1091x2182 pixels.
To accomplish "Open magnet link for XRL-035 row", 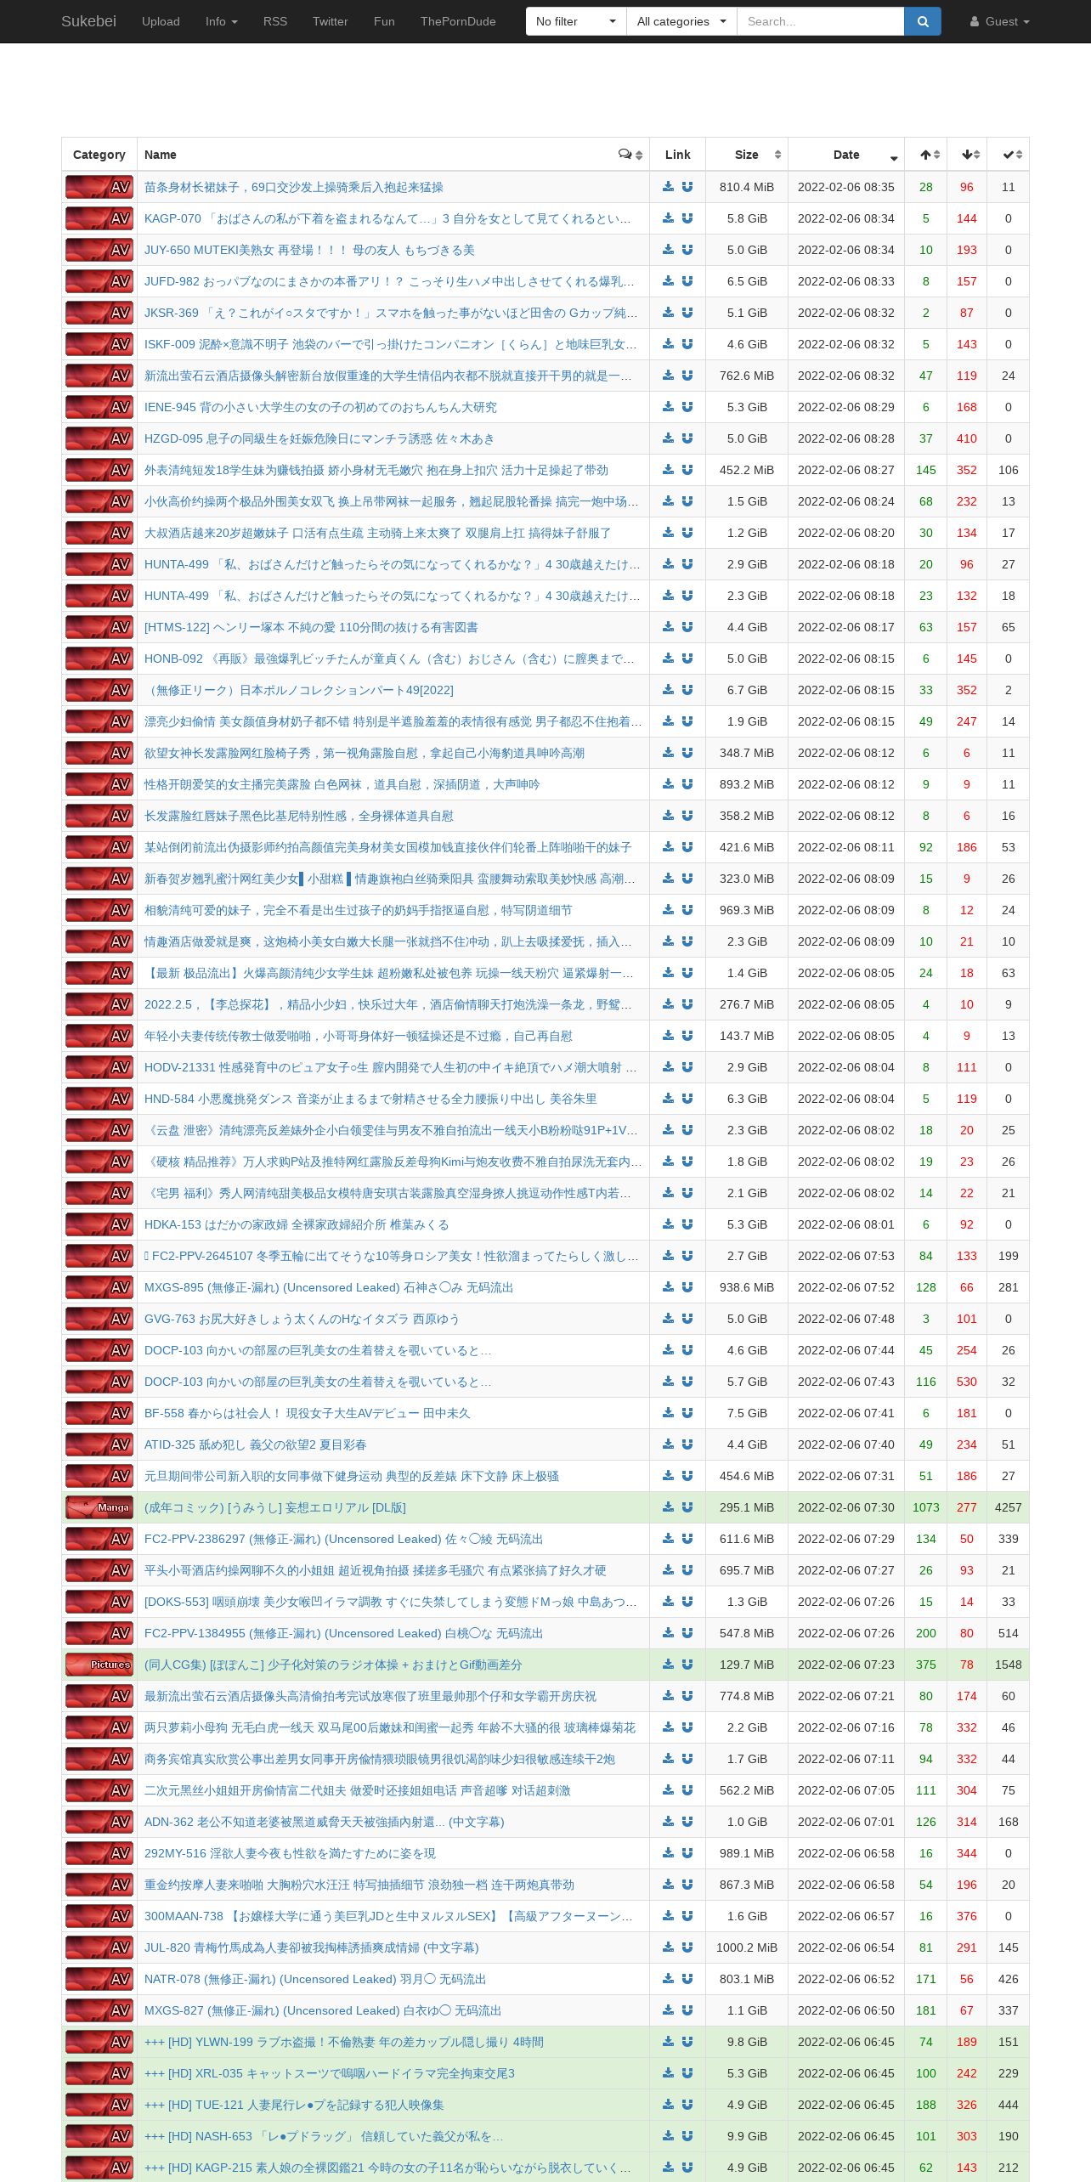I will click(687, 2073).
